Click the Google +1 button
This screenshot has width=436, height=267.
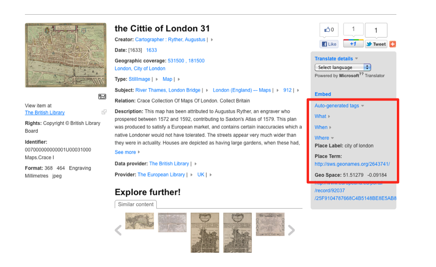tap(353, 44)
